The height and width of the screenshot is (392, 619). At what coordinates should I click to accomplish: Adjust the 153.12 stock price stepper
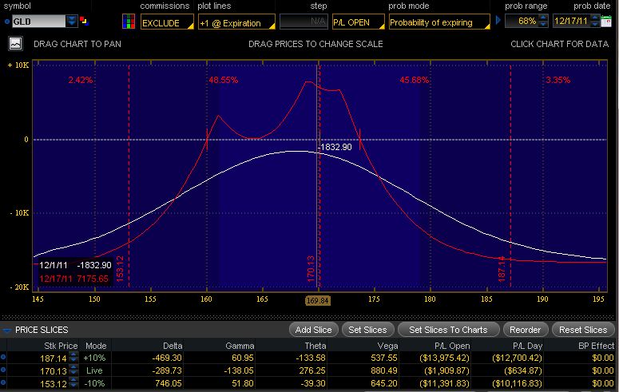tap(73, 383)
